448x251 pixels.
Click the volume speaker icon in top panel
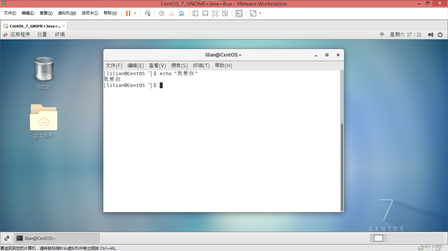(x=431, y=35)
